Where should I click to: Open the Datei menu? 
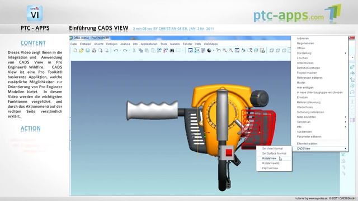[x=74, y=44]
